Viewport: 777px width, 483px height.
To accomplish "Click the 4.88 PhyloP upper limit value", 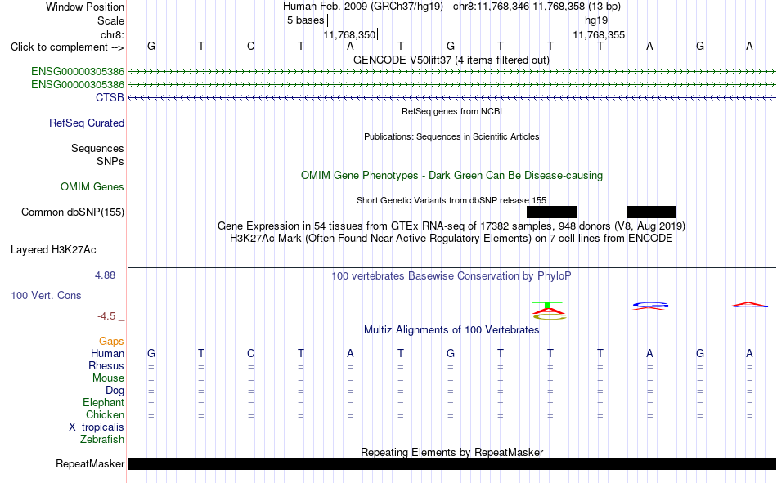I will [x=105, y=275].
